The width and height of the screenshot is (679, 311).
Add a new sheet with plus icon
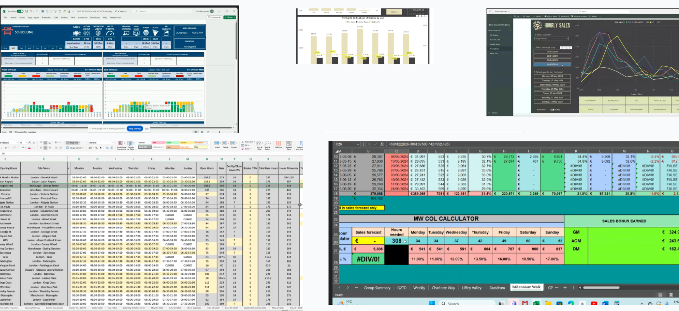click(565, 288)
